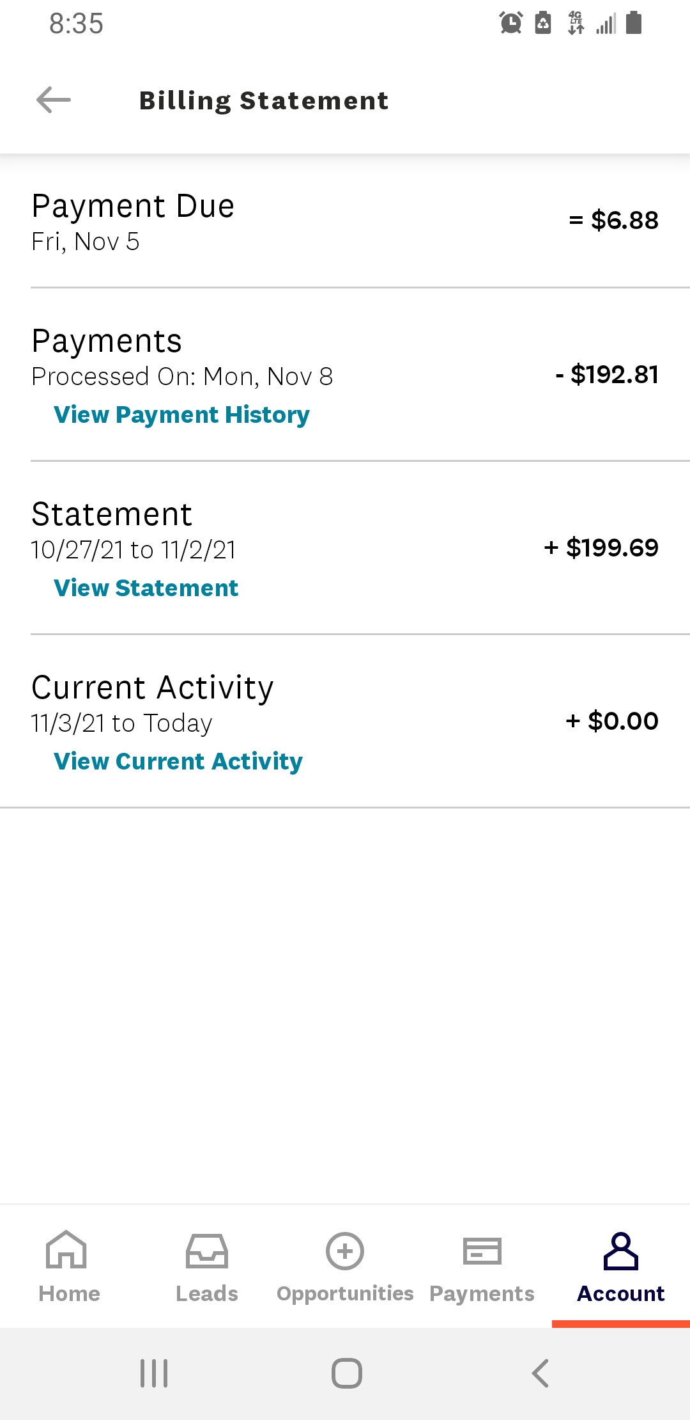Tap the Opportunities plus icon
Image resolution: width=690 pixels, height=1420 pixels.
[345, 1250]
